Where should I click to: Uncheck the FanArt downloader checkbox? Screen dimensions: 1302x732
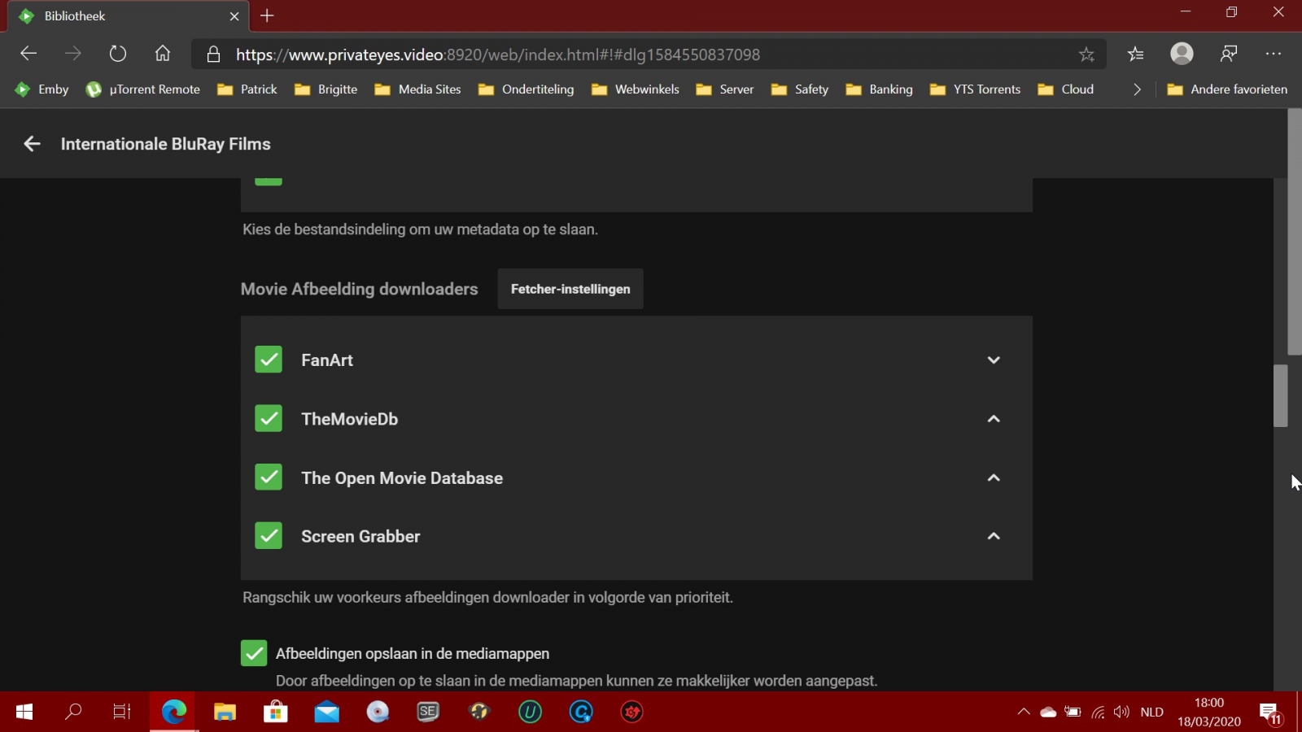(269, 359)
